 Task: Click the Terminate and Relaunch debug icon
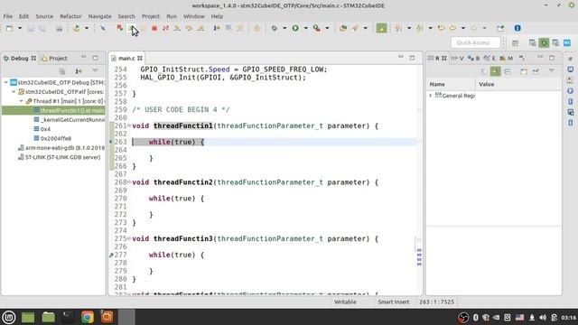pos(120,28)
